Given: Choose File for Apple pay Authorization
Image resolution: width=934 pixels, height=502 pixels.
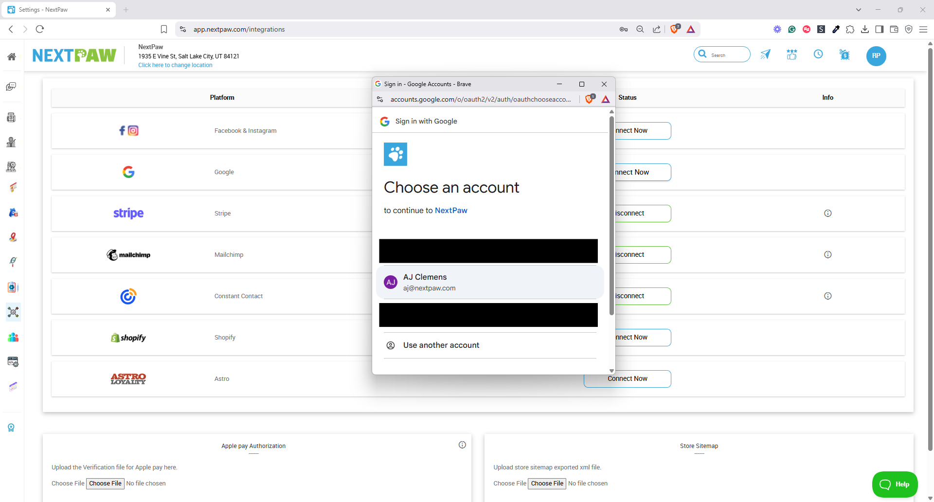Looking at the screenshot, I should tap(105, 484).
